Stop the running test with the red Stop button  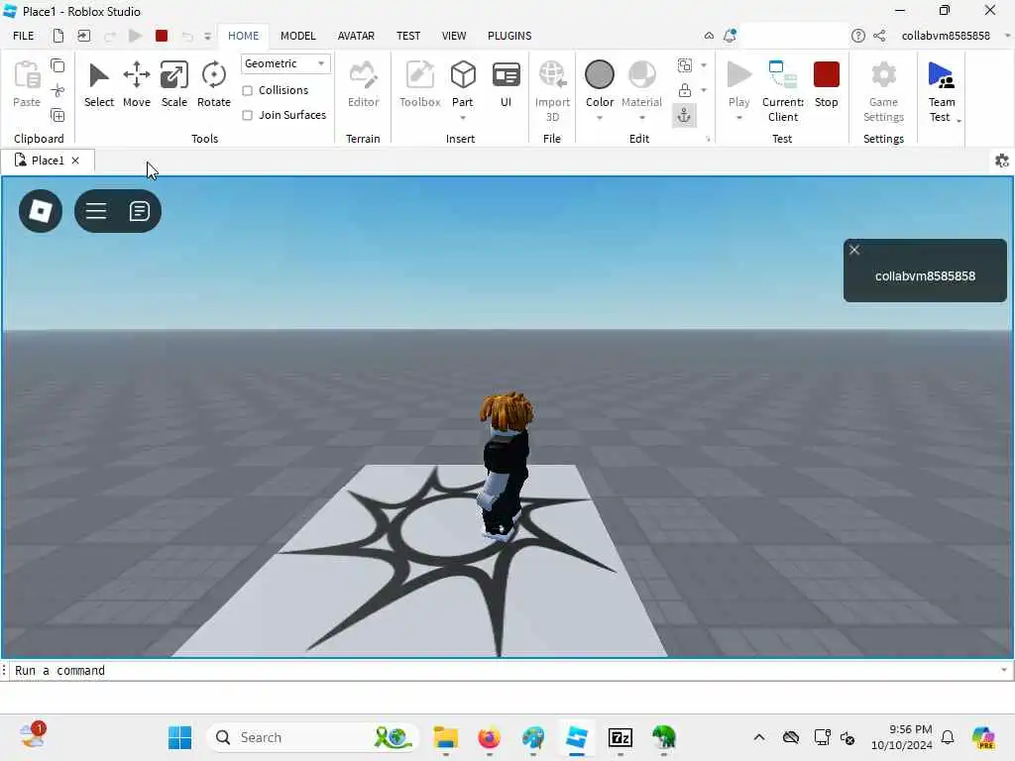[x=827, y=84]
